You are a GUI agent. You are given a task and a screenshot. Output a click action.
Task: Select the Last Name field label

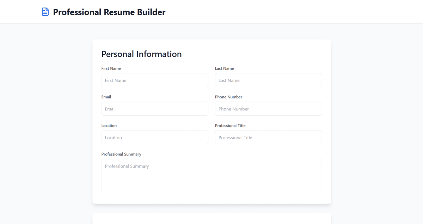pyautogui.click(x=224, y=68)
